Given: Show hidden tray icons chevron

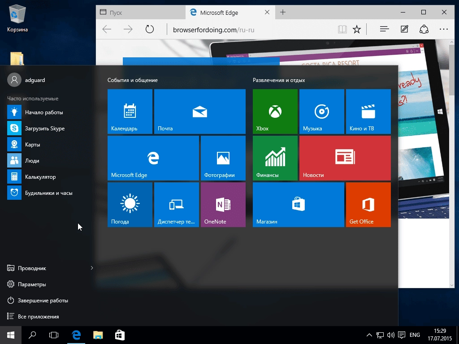Looking at the screenshot, I should [x=369, y=335].
